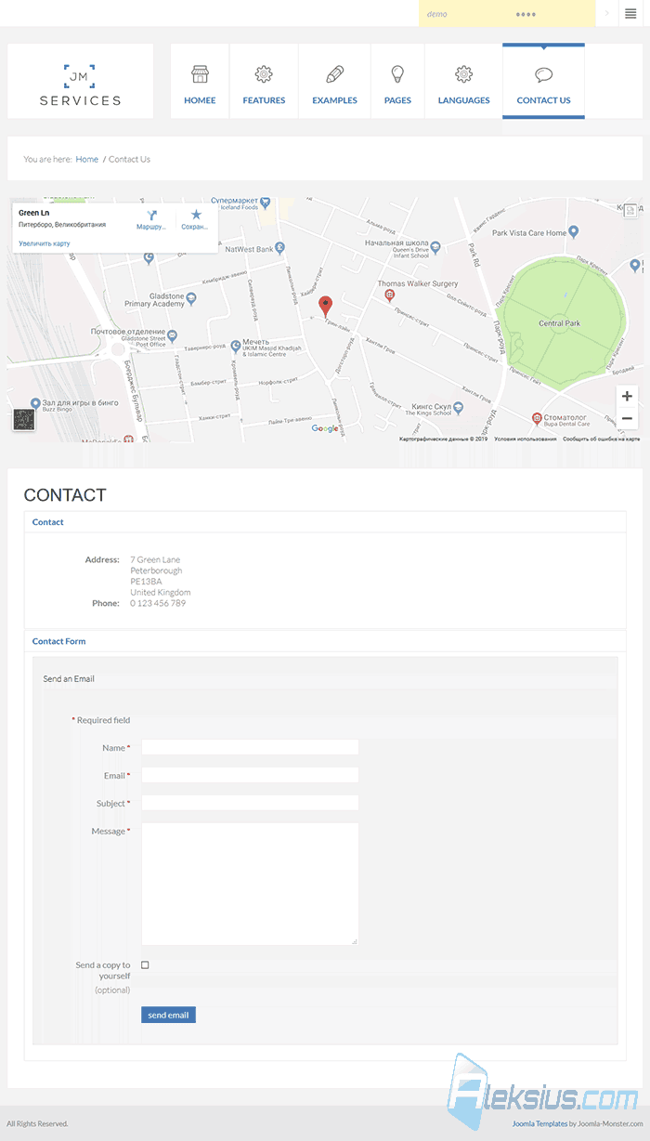Image resolution: width=650 pixels, height=1141 pixels.
Task: Click the Зал для игры в бинго marker
Action: click(35, 403)
